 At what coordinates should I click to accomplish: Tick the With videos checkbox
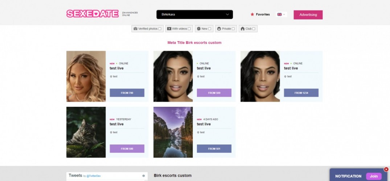pos(189,29)
